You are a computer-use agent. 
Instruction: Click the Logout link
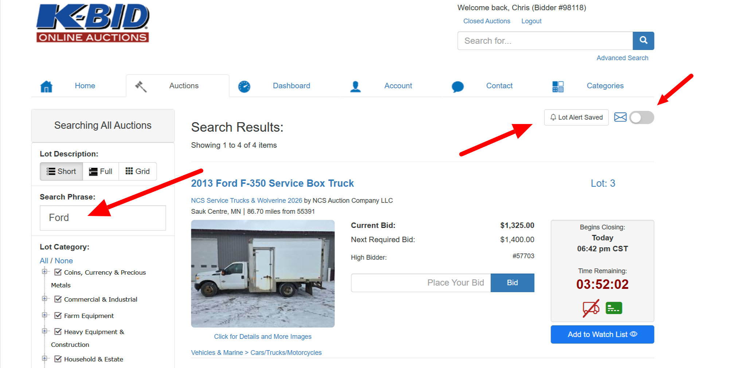coord(531,21)
